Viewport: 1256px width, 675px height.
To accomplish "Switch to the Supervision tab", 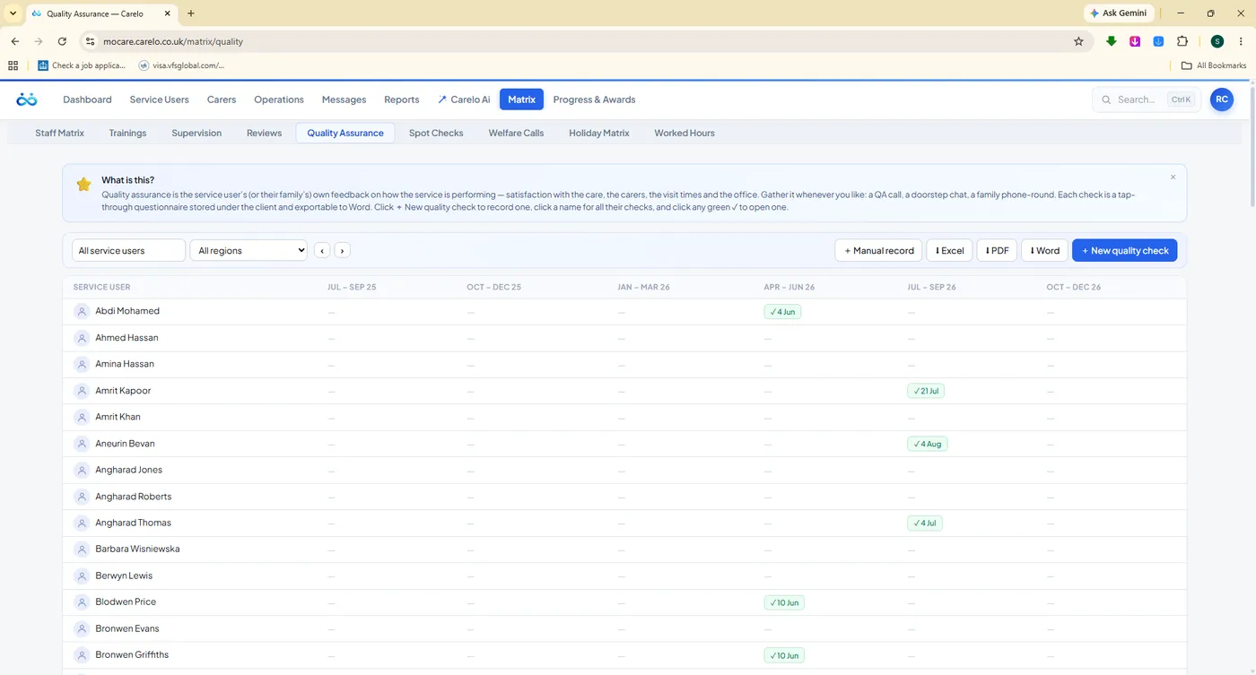I will click(x=196, y=134).
